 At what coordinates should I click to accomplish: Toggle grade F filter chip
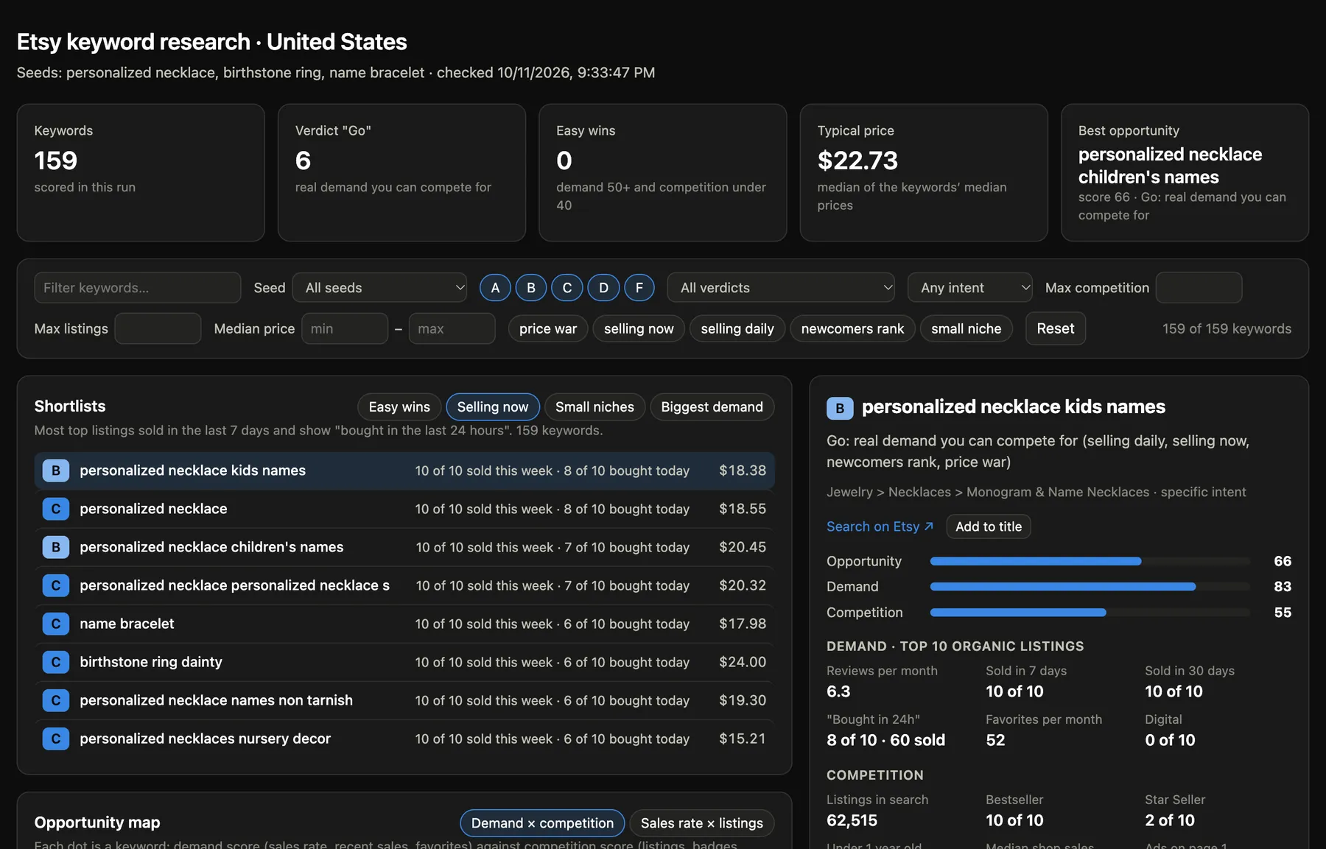[x=639, y=288]
